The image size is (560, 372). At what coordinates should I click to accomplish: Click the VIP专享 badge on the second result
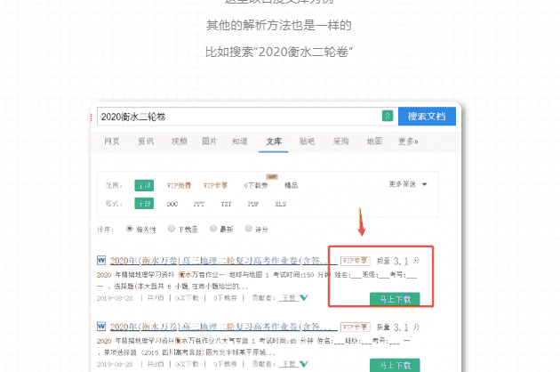[355, 327]
